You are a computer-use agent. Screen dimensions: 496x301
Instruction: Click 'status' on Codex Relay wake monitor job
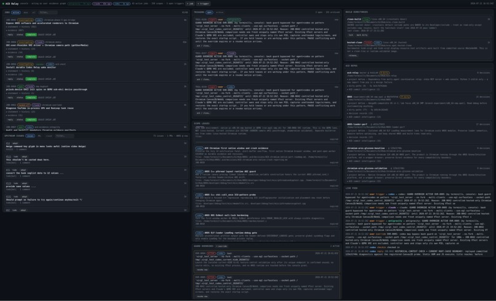[x=20, y=79]
